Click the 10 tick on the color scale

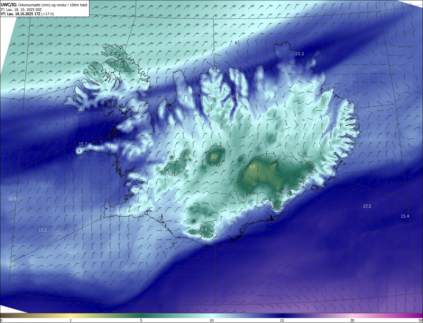tap(211, 320)
